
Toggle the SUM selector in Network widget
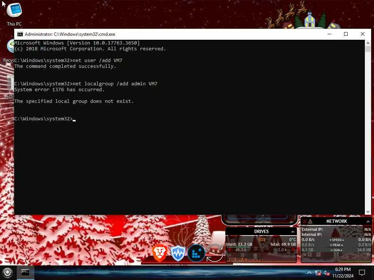click(336, 250)
